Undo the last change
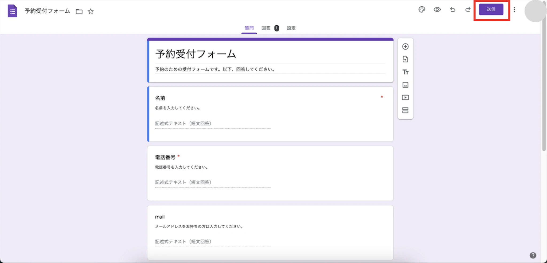This screenshot has width=547, height=263. [x=452, y=10]
